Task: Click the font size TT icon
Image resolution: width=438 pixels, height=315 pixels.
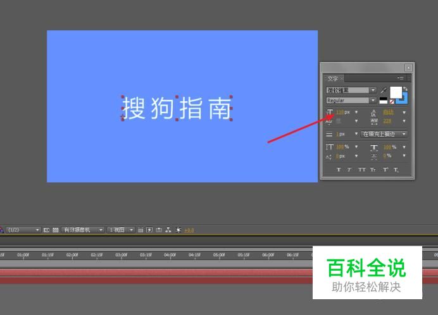Action: click(330, 112)
